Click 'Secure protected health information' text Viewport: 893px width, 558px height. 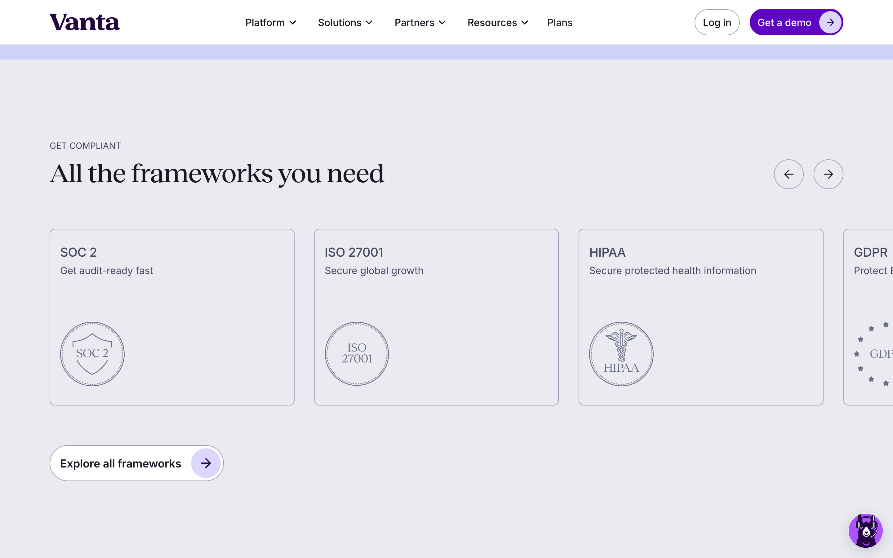point(672,271)
